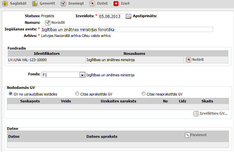Click the Iesniegt submit icon
The image size is (234, 152).
pos(63,4)
